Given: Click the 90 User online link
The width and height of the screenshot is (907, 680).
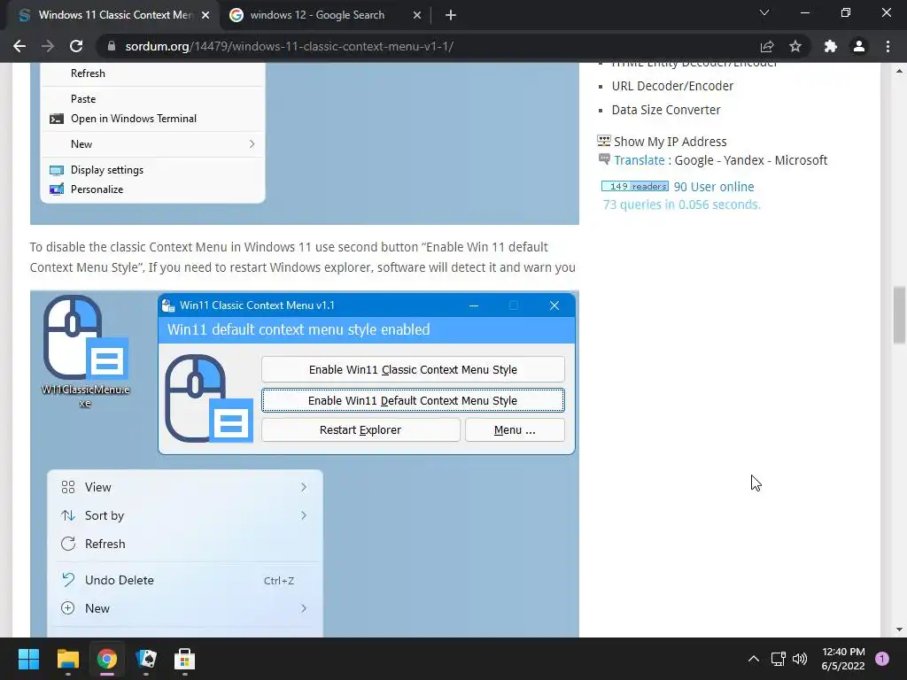Looking at the screenshot, I should (x=714, y=187).
